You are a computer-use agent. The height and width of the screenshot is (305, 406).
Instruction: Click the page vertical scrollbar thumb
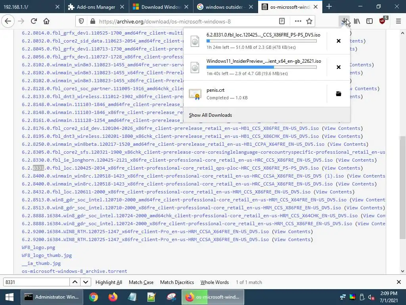click(x=402, y=188)
